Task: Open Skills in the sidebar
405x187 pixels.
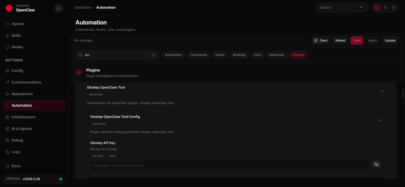Action: pyautogui.click(x=34, y=35)
